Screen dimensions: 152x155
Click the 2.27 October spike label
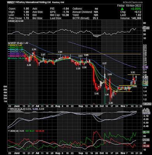tap(104, 63)
